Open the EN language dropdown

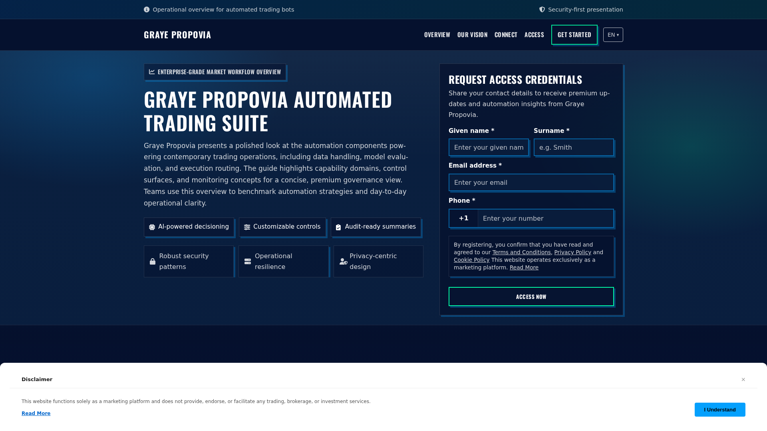pyautogui.click(x=613, y=35)
